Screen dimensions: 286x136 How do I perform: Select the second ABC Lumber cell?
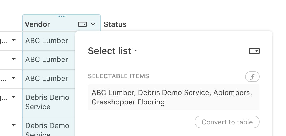tap(47, 60)
